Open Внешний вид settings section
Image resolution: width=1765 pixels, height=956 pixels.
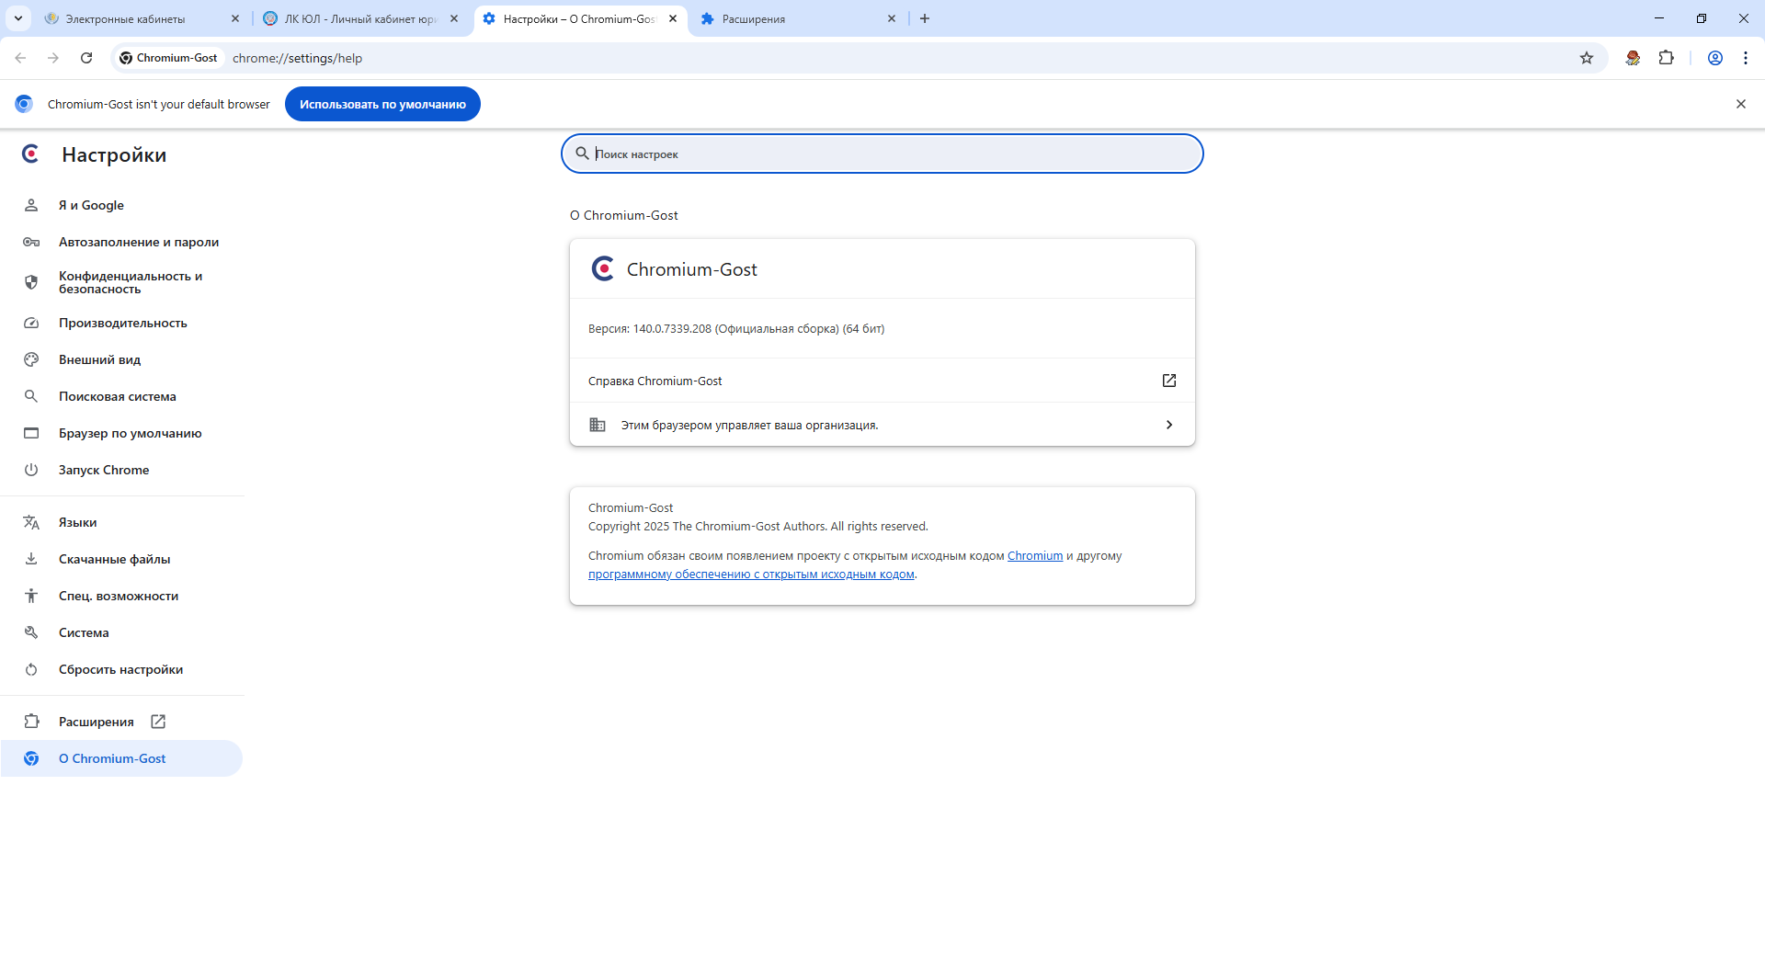[x=122, y=359]
